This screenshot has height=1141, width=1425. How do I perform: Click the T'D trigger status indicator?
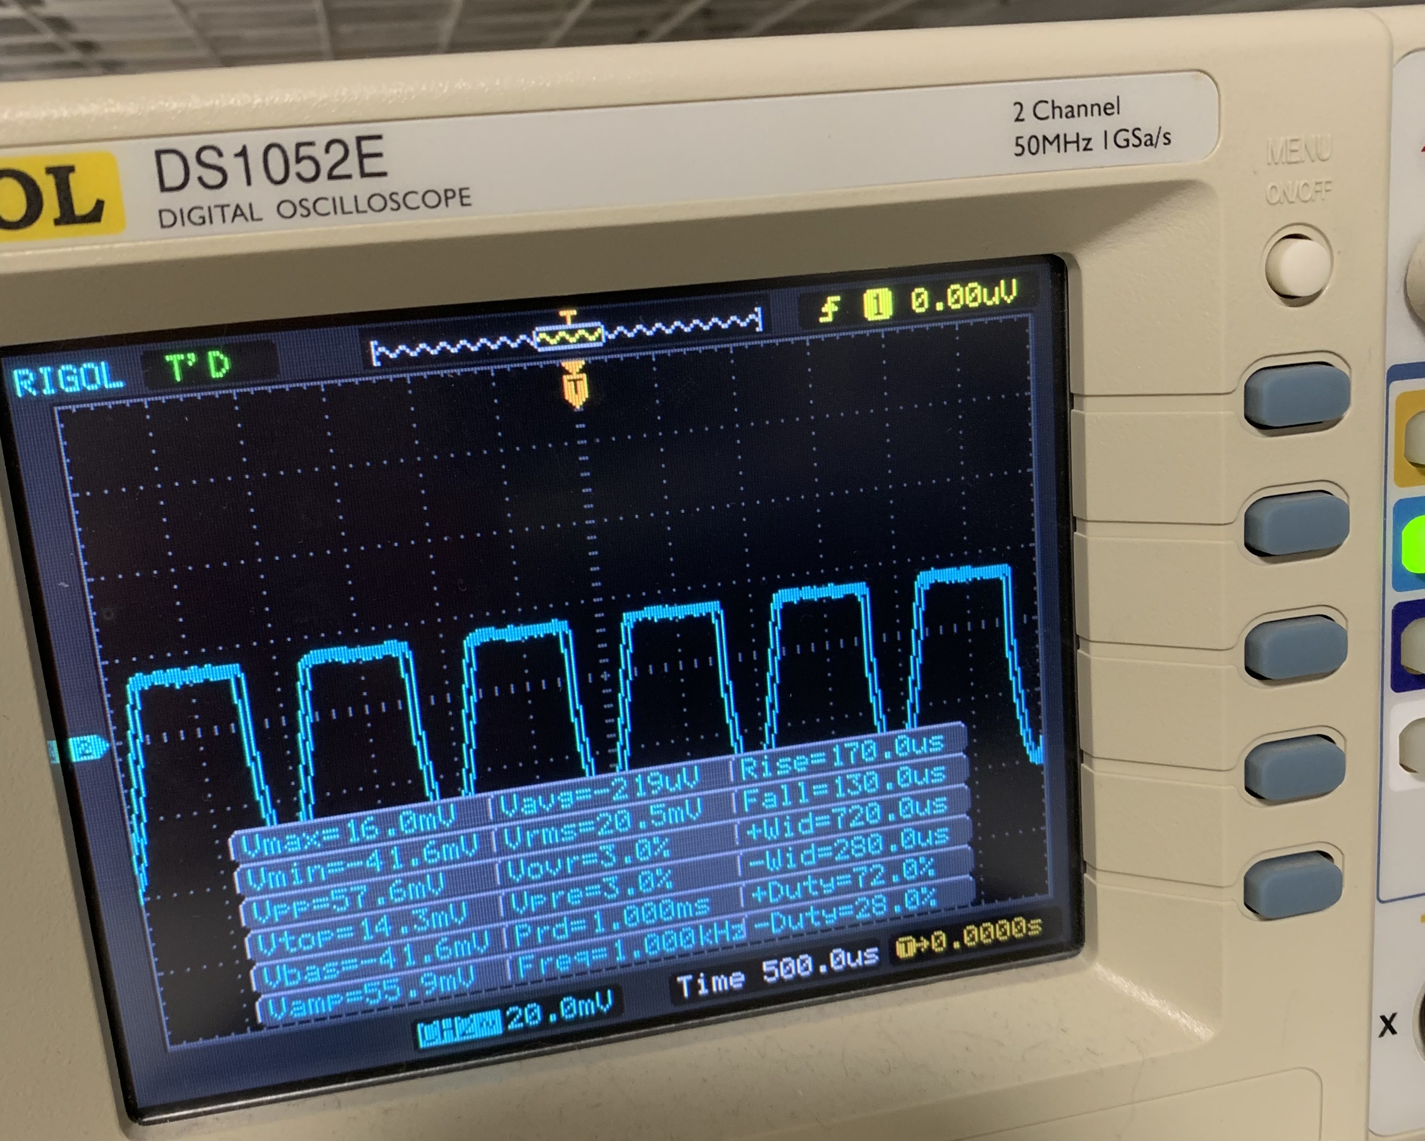197,366
